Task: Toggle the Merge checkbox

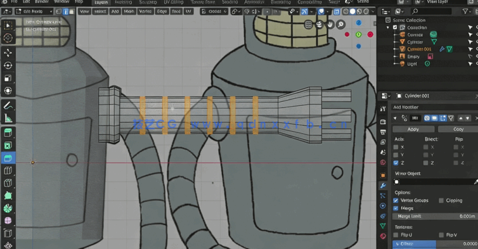Action: tap(396, 208)
